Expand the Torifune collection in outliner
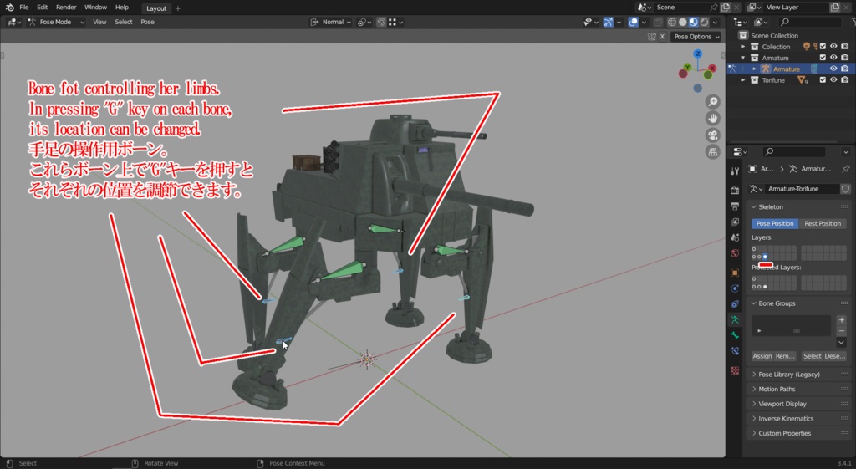This screenshot has height=469, width=856. point(743,80)
